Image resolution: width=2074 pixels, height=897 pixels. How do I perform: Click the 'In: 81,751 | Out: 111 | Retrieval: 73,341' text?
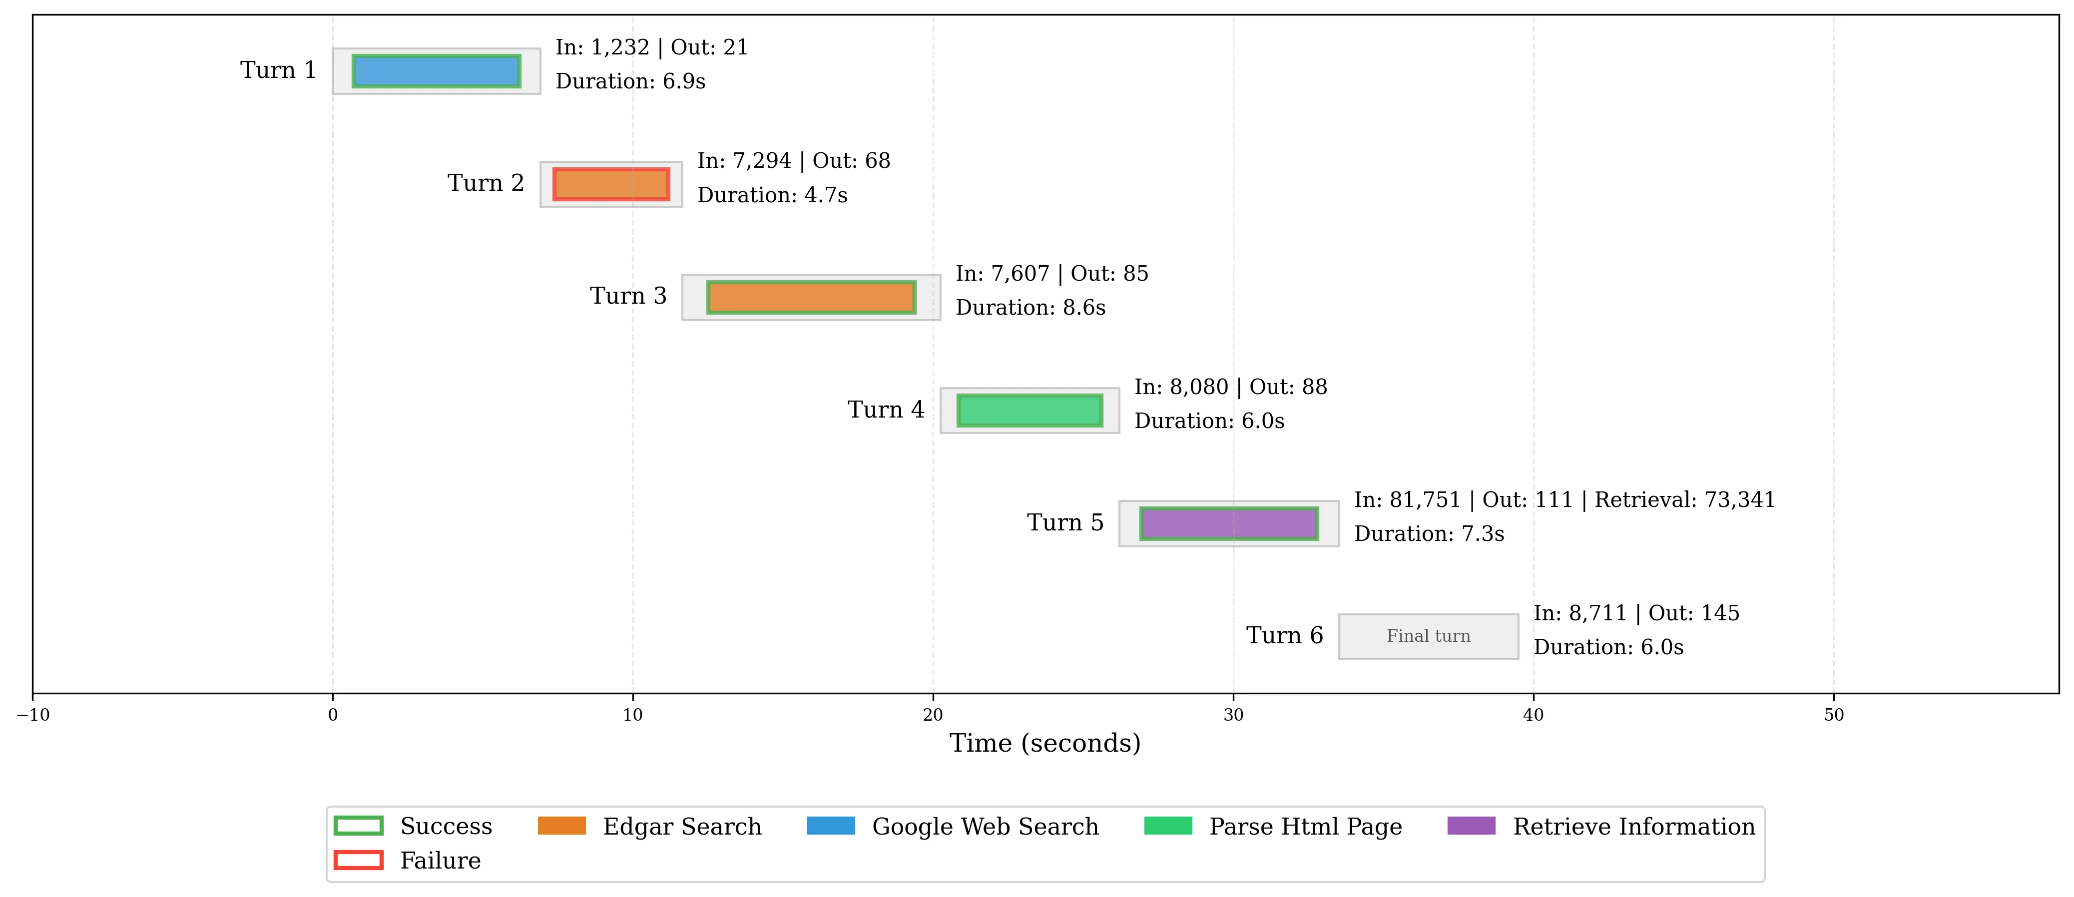pyautogui.click(x=1564, y=500)
